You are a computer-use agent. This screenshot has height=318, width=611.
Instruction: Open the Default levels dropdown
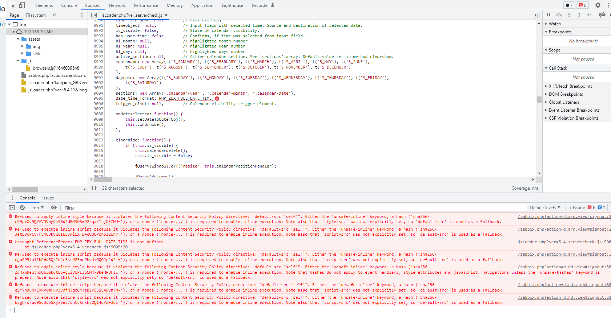coord(545,208)
